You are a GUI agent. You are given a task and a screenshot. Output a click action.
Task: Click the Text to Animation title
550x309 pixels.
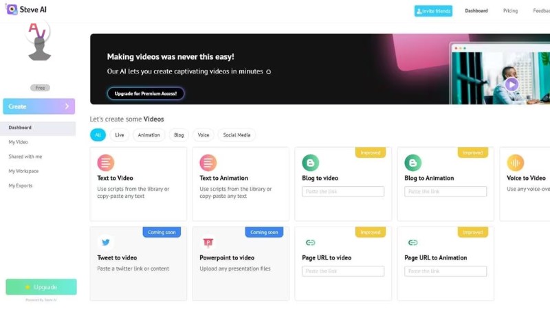(224, 178)
